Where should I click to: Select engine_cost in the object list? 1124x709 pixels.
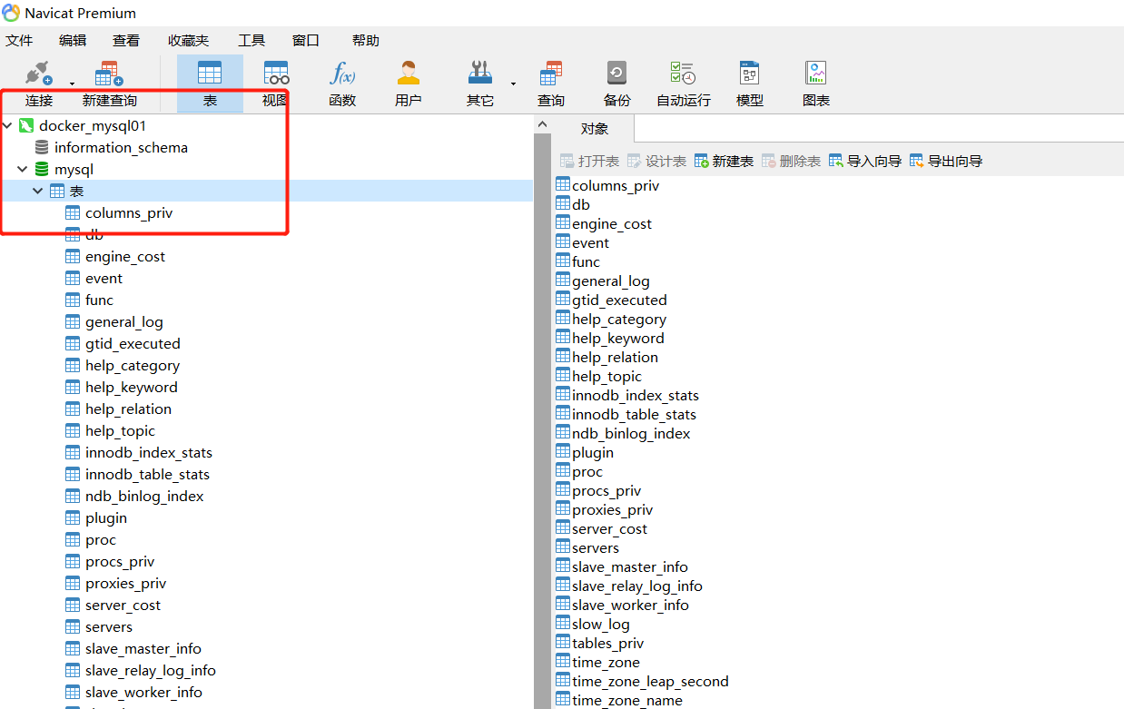coord(612,223)
